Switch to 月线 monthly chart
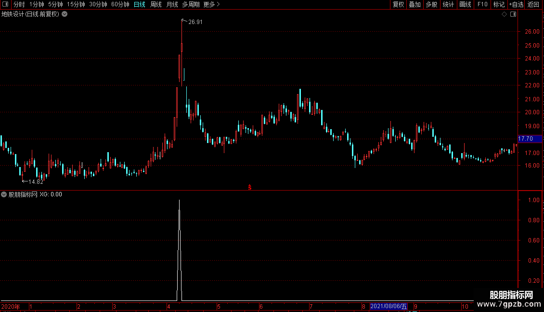Screen dimensions: 544x312 pyautogui.click(x=172, y=4)
